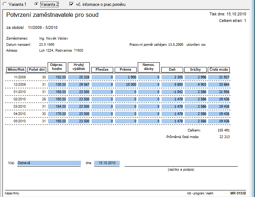Click the footer KS - program, Vsetín
The width and height of the screenshot is (255, 197).
click(200, 193)
